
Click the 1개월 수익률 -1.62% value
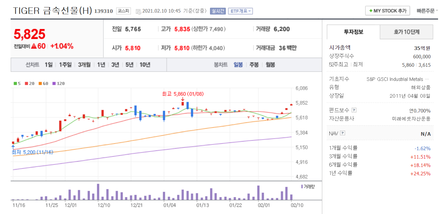[x=423, y=148]
